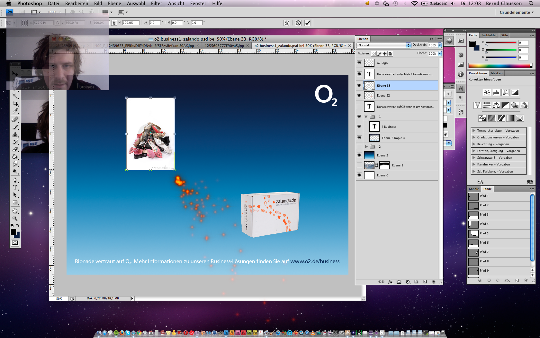This screenshot has height=338, width=540.
Task: Expand Tonwertkorrektur – Vorgaben presets
Action: pyautogui.click(x=474, y=131)
